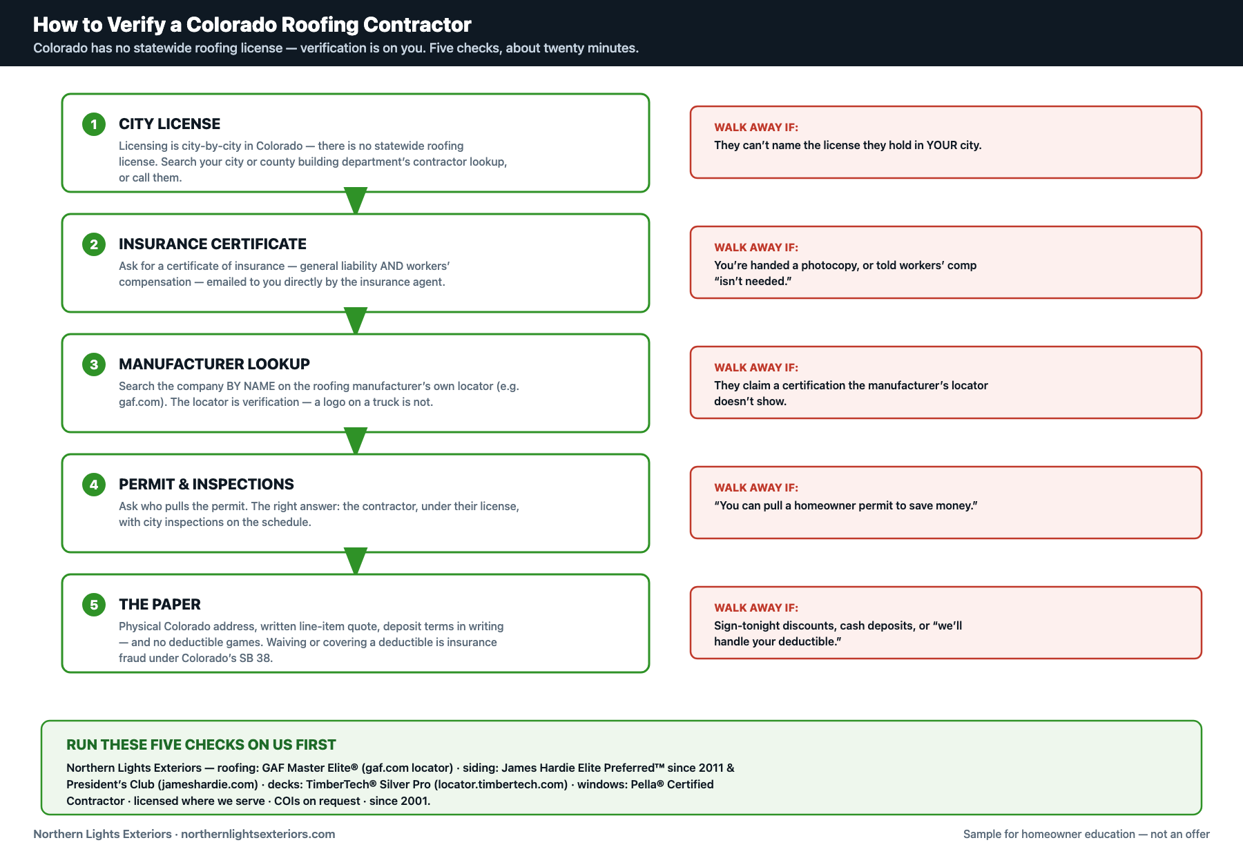Click the text 'Ask who pulls the permit'
The width and height of the screenshot is (1243, 856).
(x=183, y=507)
